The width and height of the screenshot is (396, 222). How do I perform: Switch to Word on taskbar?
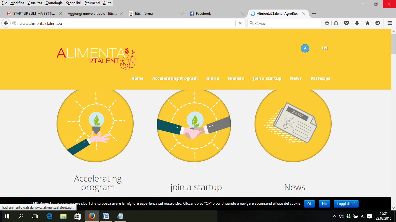pos(106,216)
